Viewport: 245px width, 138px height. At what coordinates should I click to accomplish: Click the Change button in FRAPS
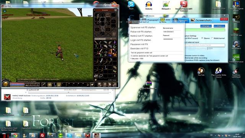click(206, 26)
